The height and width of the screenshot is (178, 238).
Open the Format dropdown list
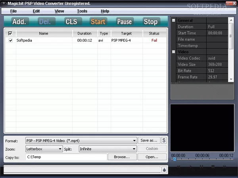tap(134, 140)
